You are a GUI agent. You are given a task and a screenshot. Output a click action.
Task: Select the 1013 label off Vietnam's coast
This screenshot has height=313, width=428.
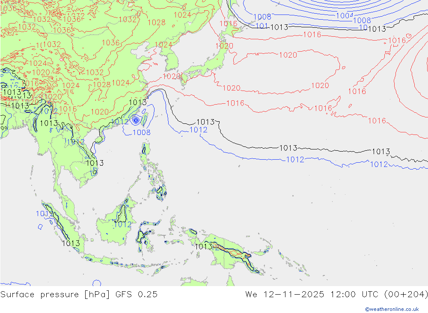(x=95, y=163)
